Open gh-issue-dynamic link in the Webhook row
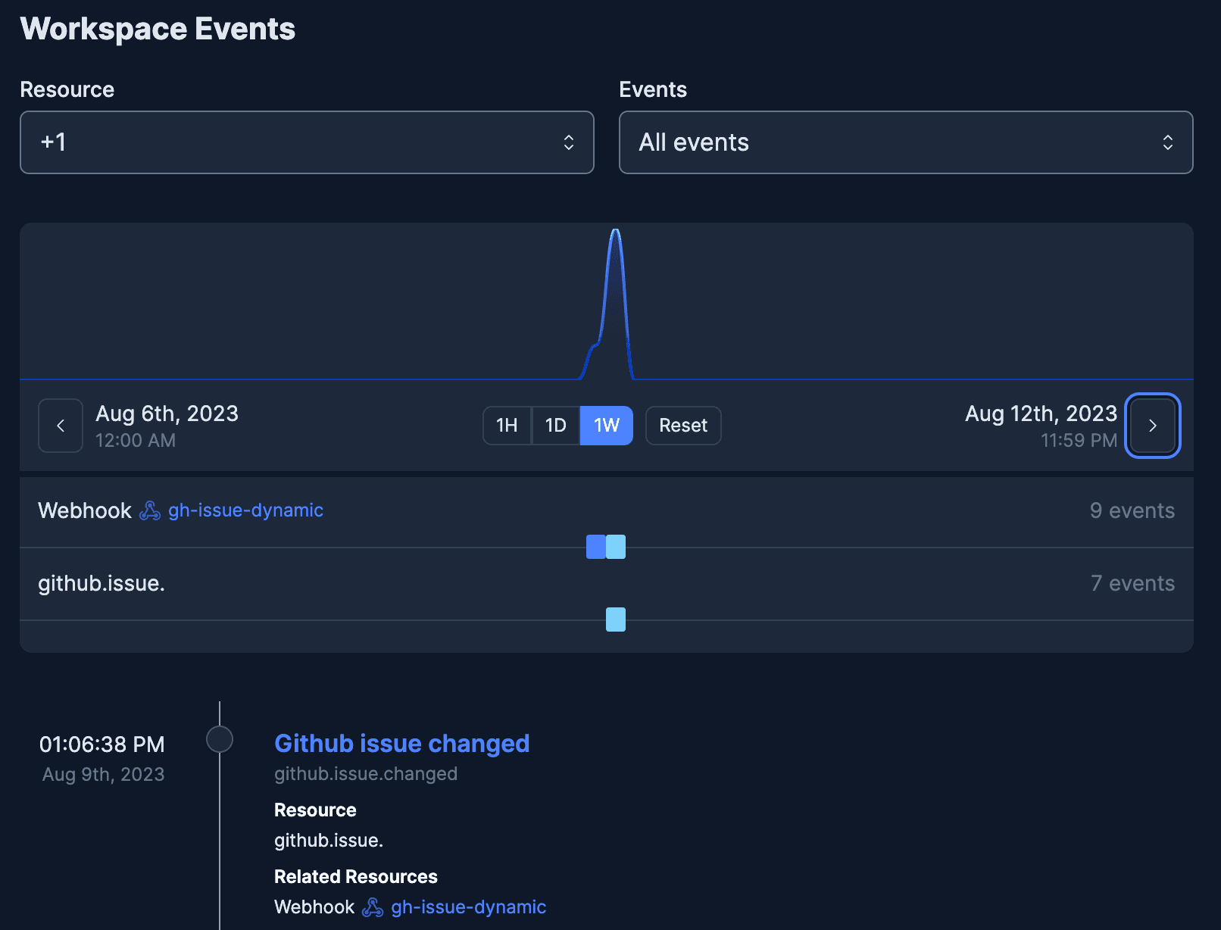This screenshot has height=930, width=1221. point(245,511)
